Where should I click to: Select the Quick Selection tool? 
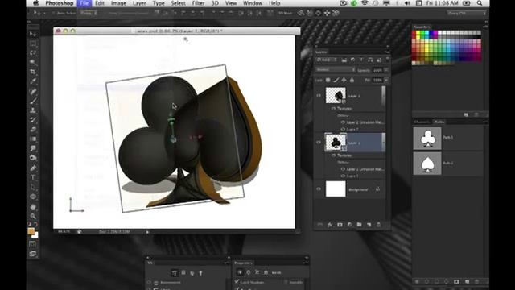(33, 62)
